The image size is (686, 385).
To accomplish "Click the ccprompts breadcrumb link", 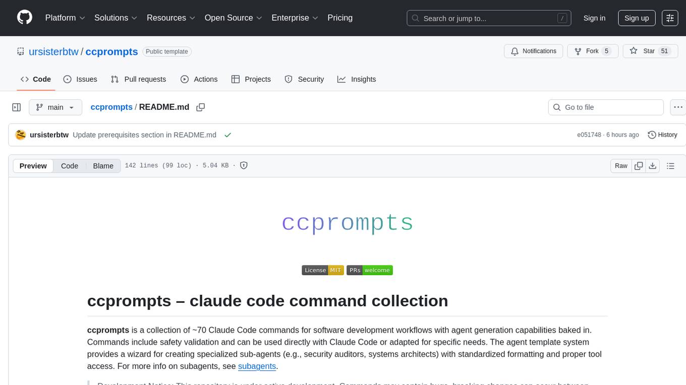I will pyautogui.click(x=111, y=107).
